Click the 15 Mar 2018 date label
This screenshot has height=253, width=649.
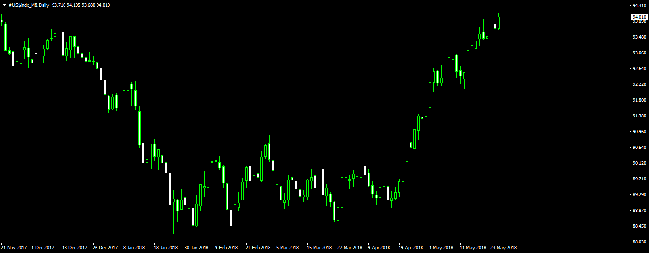(319, 248)
